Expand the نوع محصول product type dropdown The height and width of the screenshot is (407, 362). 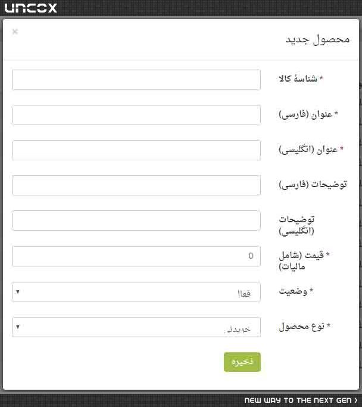point(136,327)
